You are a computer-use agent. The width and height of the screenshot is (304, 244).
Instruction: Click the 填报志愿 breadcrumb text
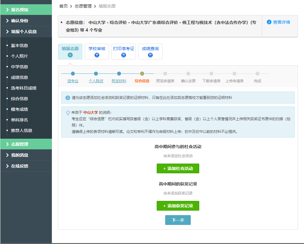pyautogui.click(x=107, y=6)
